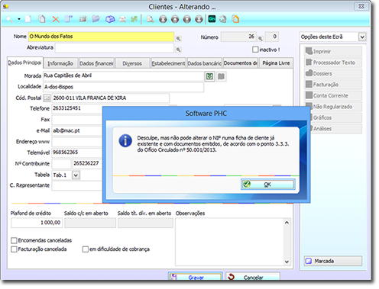Switch to the Informação tab
The image size is (379, 289).
pos(60,63)
